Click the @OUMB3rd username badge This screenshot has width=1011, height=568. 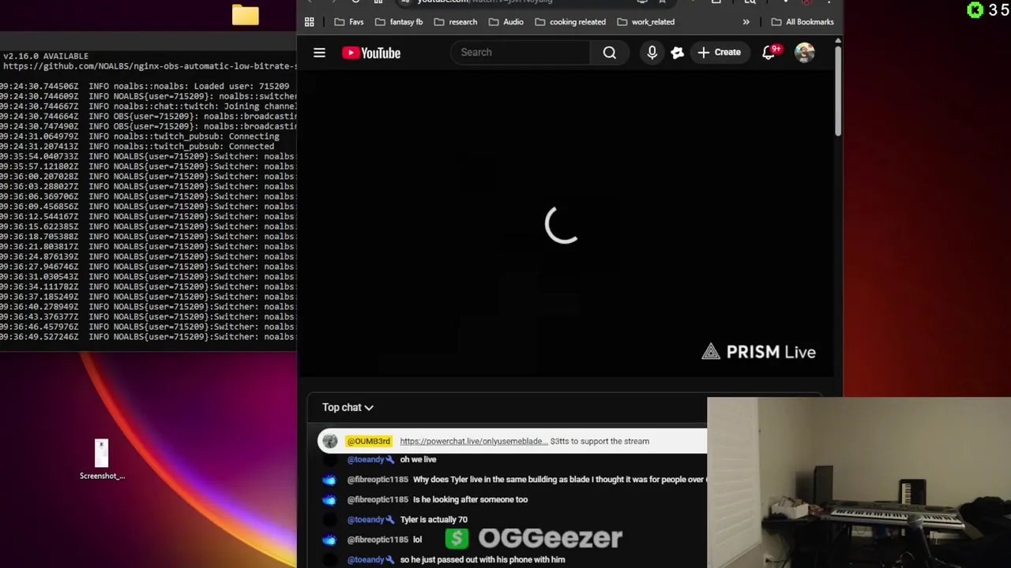[x=368, y=441]
